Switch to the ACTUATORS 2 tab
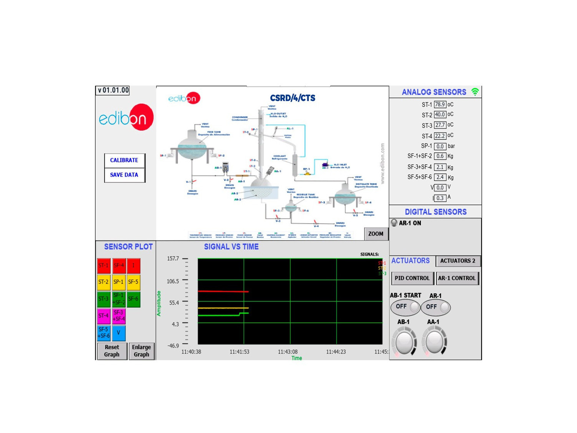This screenshot has width=577, height=433. [x=457, y=261]
